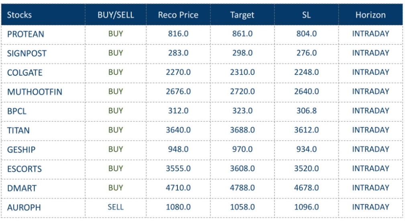
Task: Click BPCL stop loss 306.8
Action: click(x=306, y=111)
